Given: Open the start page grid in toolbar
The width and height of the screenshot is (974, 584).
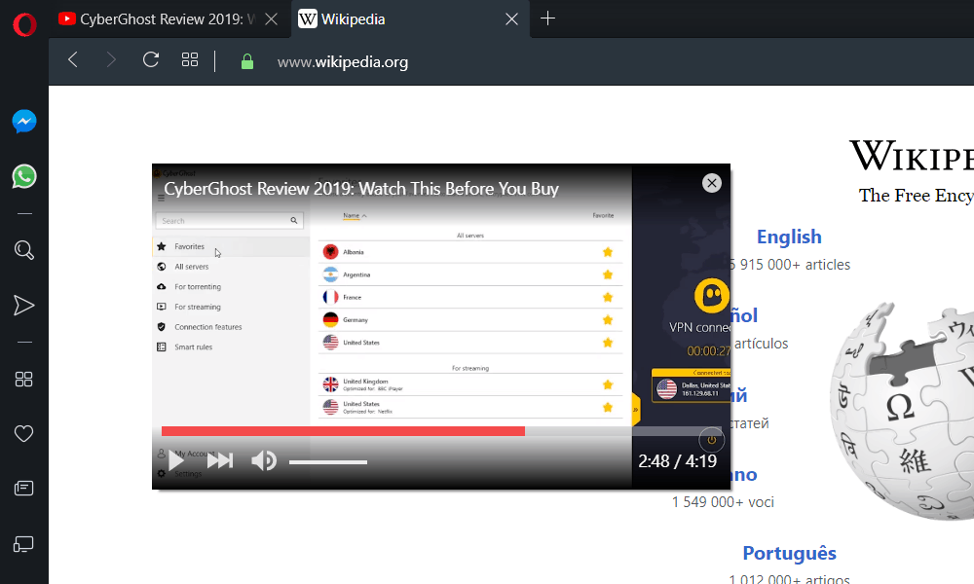Looking at the screenshot, I should 190,60.
